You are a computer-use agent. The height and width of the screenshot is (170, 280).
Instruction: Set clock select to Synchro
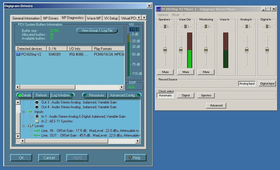coord(206,95)
